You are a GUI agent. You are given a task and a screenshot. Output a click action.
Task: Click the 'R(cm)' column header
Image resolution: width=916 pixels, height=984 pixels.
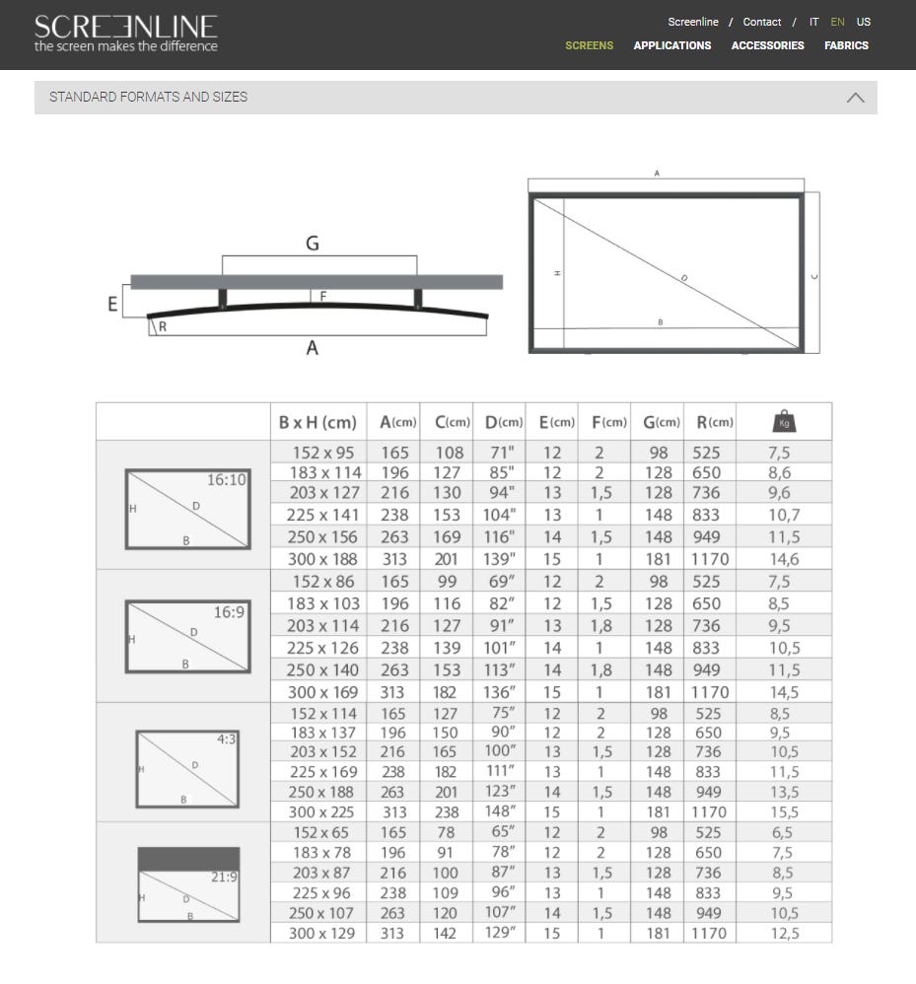715,422
